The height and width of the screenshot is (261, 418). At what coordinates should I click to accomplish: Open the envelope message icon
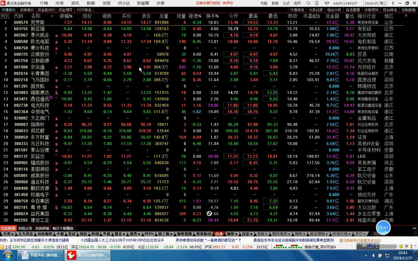(x=327, y=3)
